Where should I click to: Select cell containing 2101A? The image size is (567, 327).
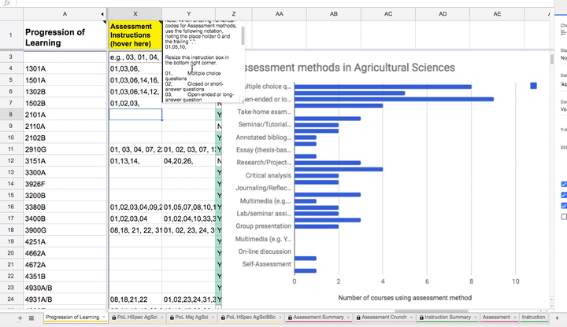pyautogui.click(x=65, y=115)
